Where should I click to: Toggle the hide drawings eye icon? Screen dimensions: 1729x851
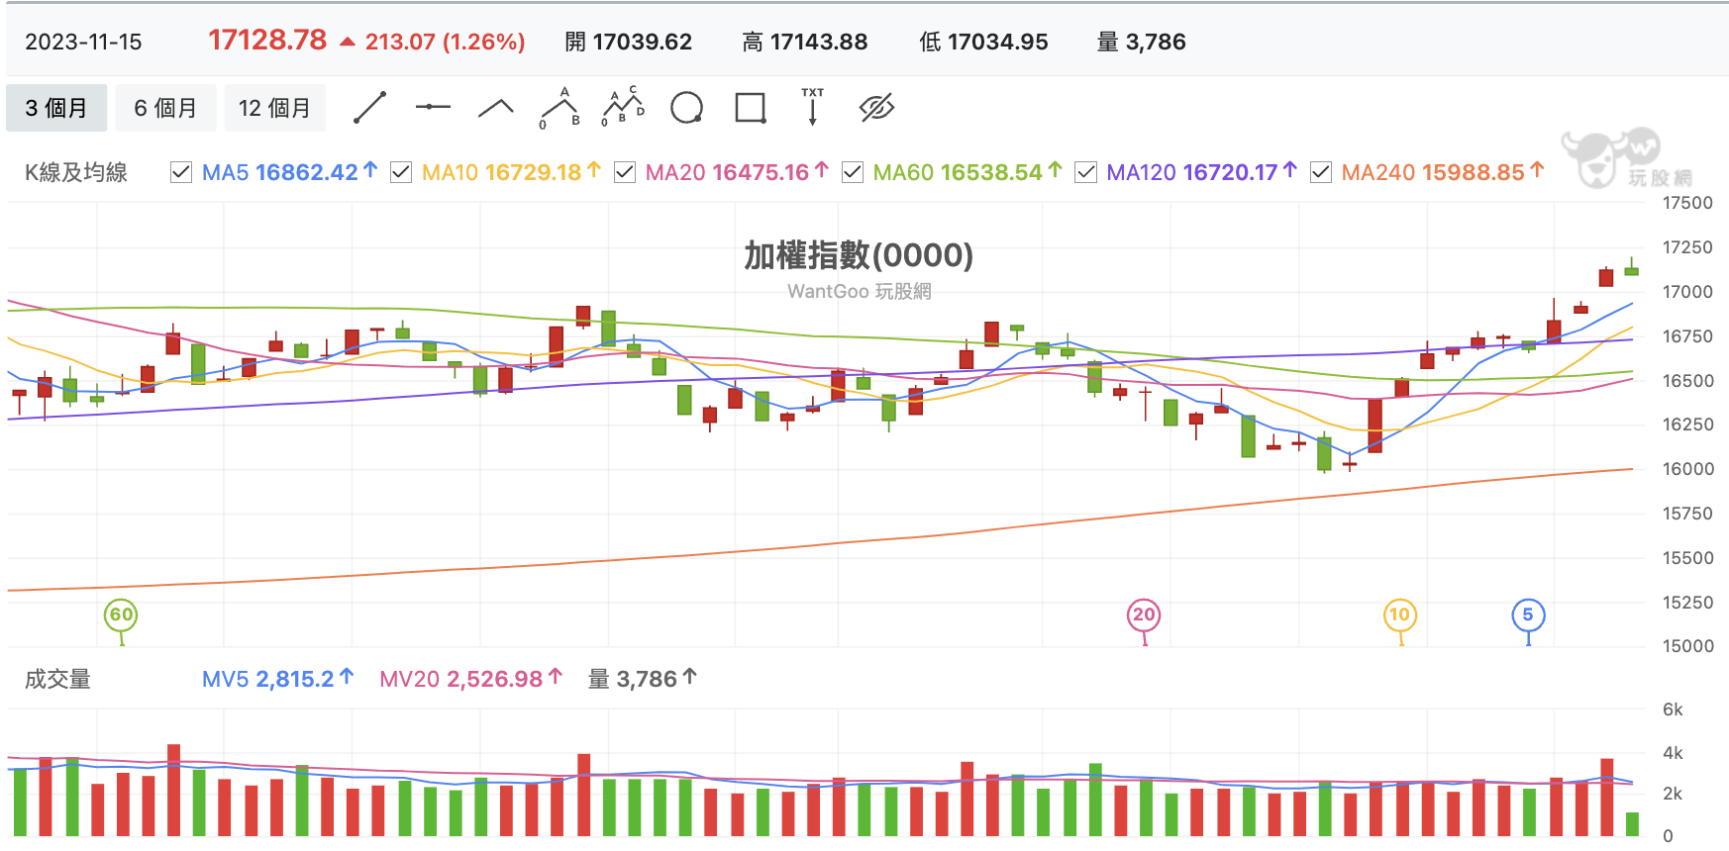coord(877,107)
